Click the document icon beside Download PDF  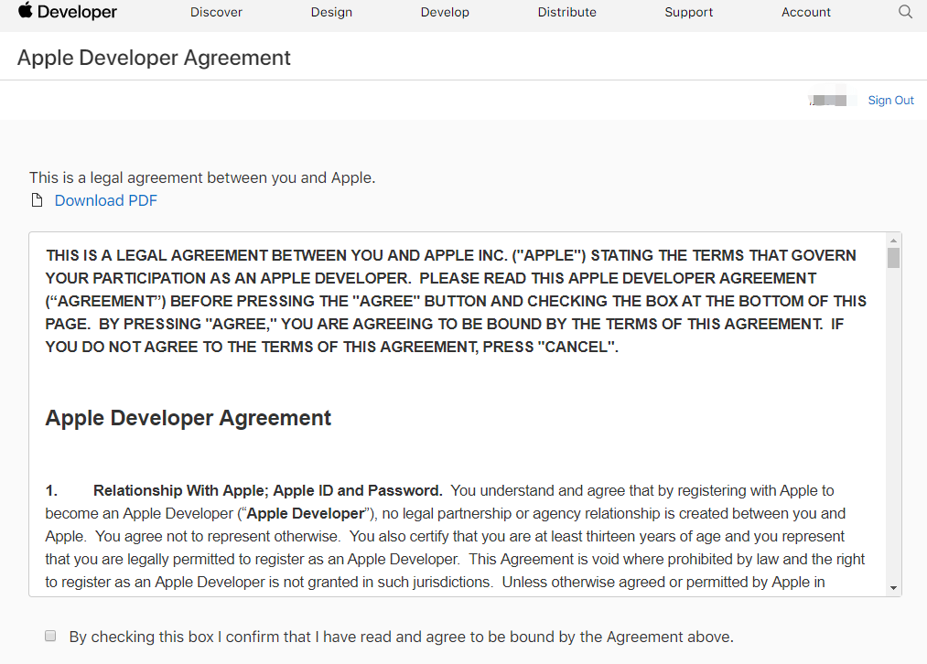click(x=37, y=200)
